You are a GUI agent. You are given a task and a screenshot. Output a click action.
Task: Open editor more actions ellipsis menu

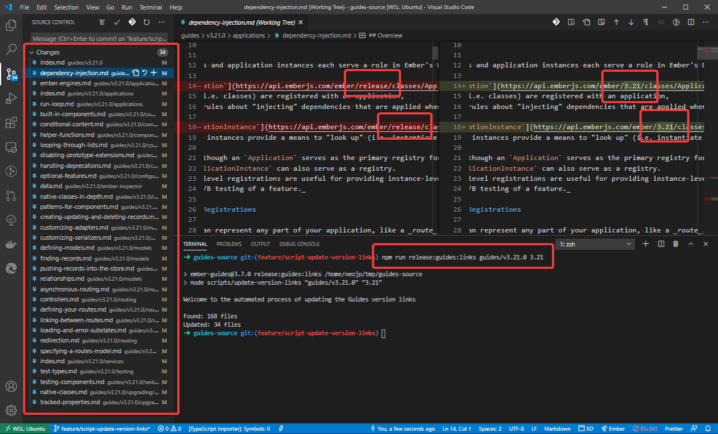(x=706, y=22)
